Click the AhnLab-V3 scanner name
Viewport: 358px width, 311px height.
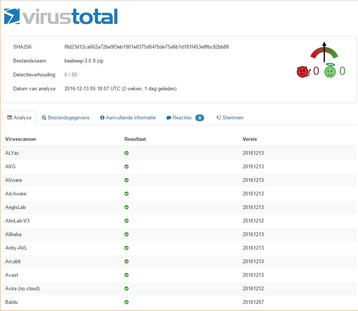17,221
